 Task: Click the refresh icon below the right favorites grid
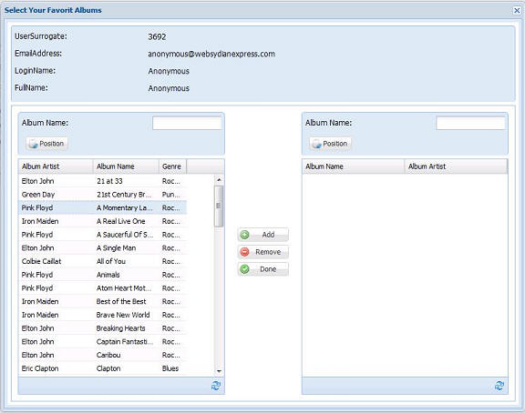[x=499, y=386]
